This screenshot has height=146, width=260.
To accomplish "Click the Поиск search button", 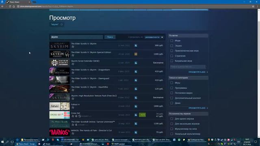I will coord(110,37).
